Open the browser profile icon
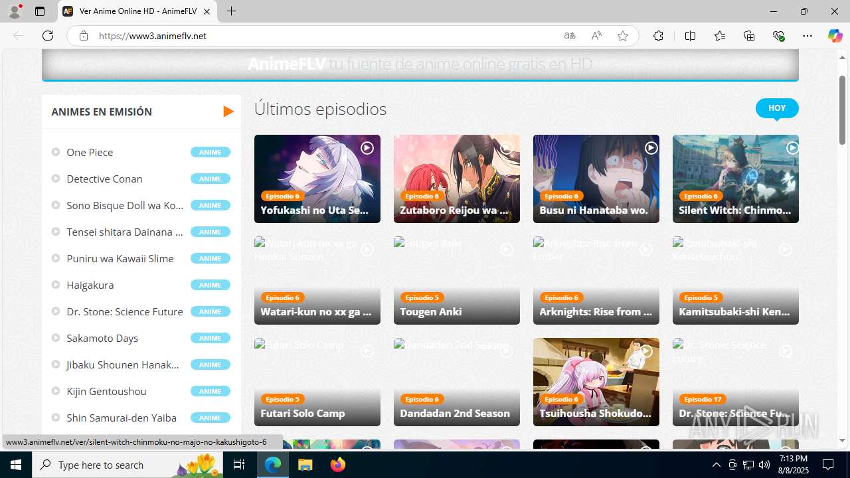This screenshot has width=850, height=478. [x=15, y=11]
